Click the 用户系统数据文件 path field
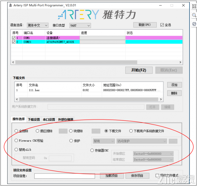This screenshot has width=197, height=186. (96, 107)
